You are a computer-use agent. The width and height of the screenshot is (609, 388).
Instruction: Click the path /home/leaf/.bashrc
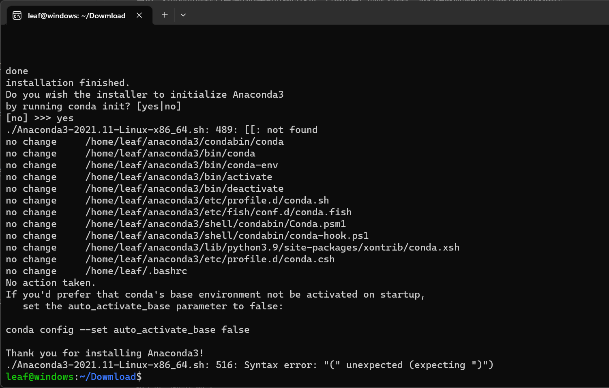click(136, 271)
